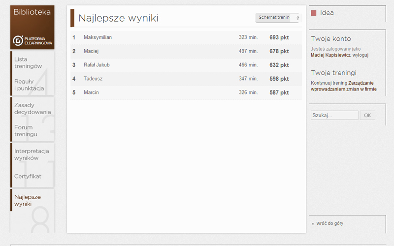The height and width of the screenshot is (246, 394).
Task: Open the Certyfikat menu item
Action: (x=28, y=176)
